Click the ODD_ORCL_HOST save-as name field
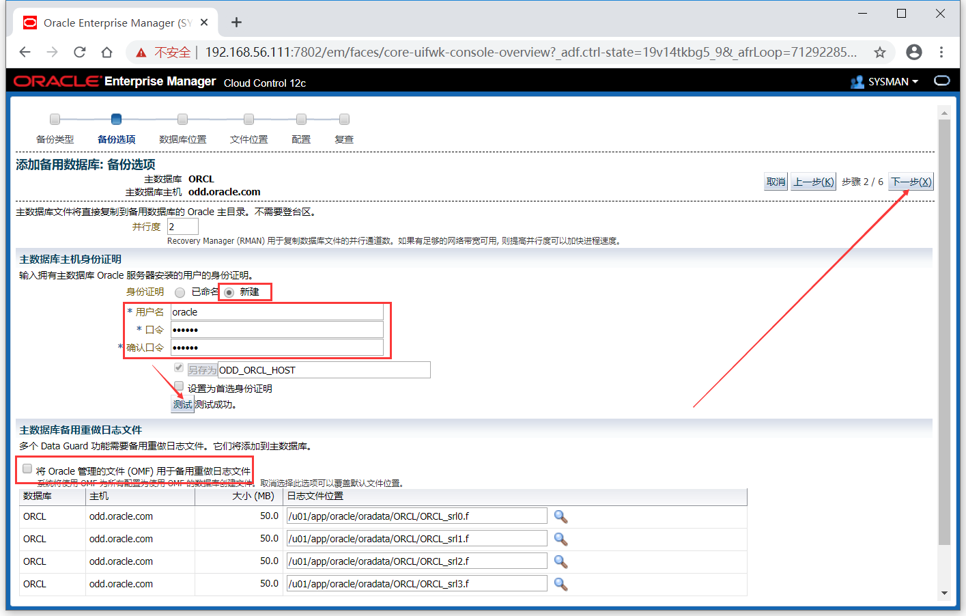 click(324, 370)
